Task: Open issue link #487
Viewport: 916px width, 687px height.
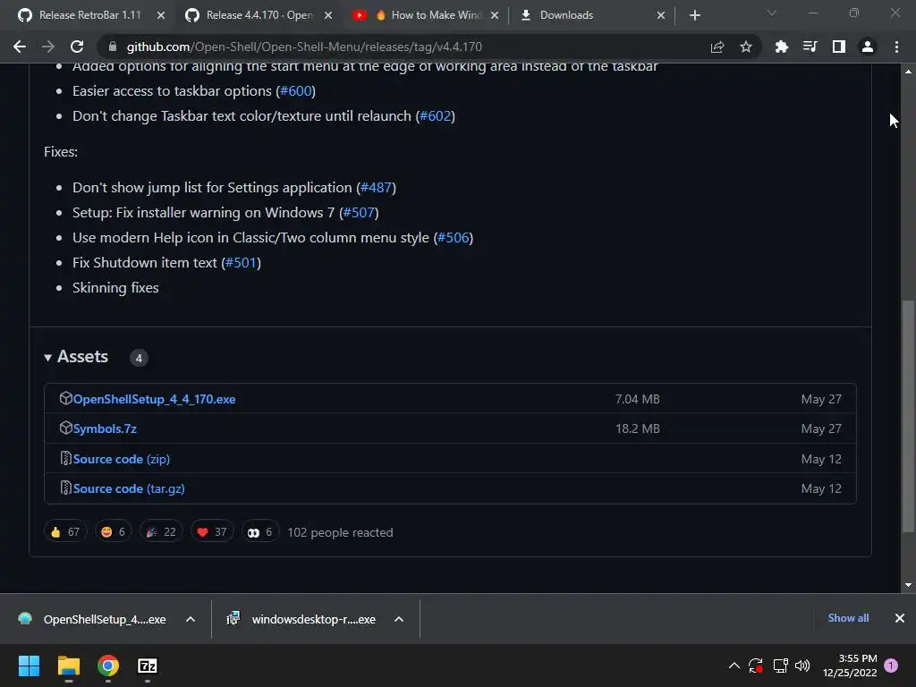Action: [x=377, y=188]
